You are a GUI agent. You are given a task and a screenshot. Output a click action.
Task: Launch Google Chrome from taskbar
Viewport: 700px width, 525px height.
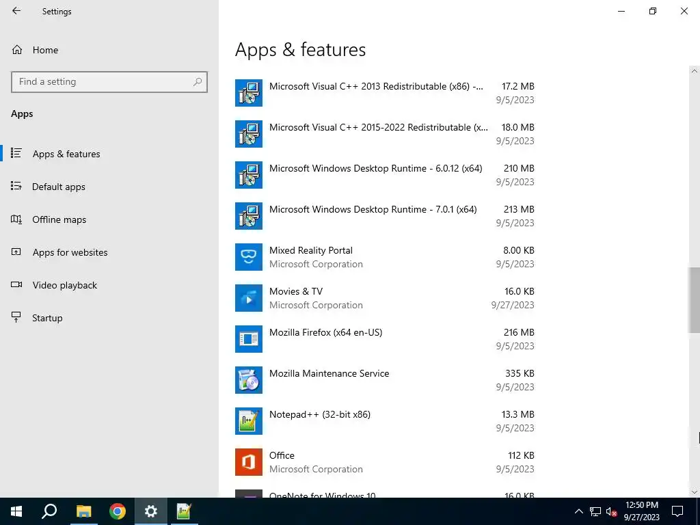(x=118, y=511)
